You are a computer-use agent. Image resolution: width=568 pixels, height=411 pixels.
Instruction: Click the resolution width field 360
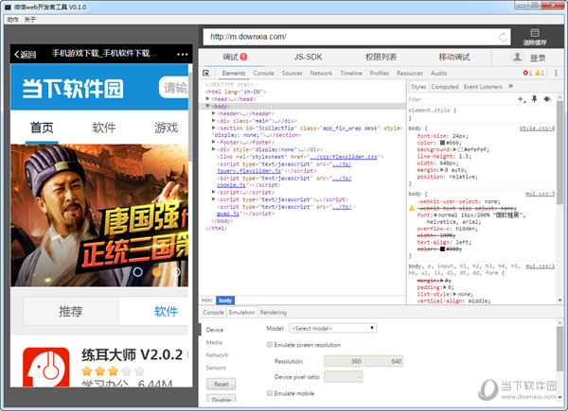[344, 361]
